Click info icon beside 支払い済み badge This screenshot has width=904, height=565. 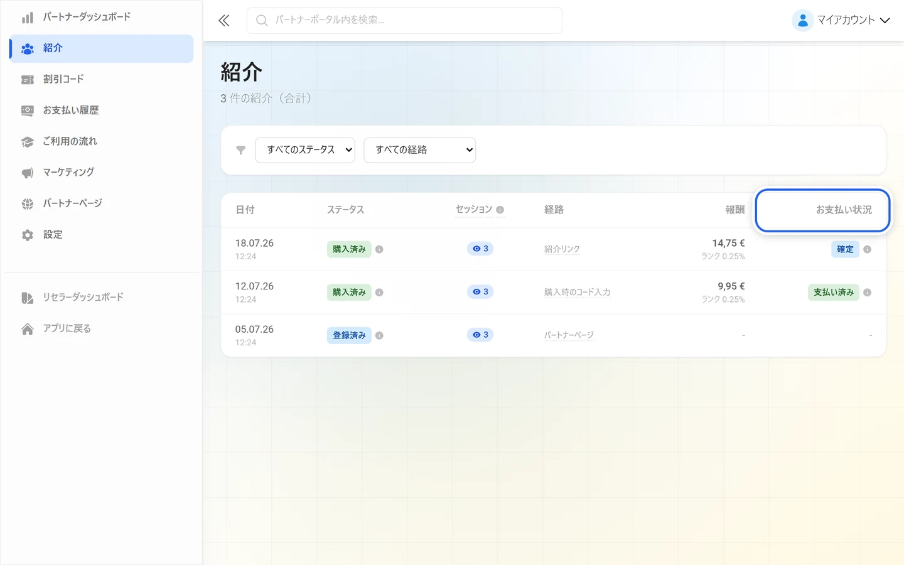pyautogui.click(x=868, y=293)
